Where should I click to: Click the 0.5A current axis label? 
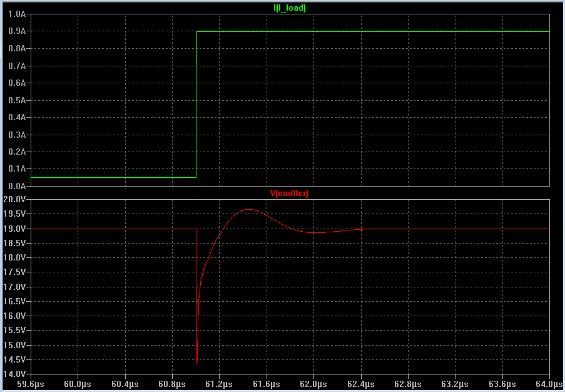(18, 100)
